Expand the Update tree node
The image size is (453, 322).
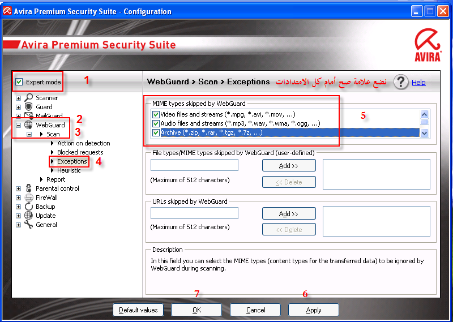click(x=19, y=216)
